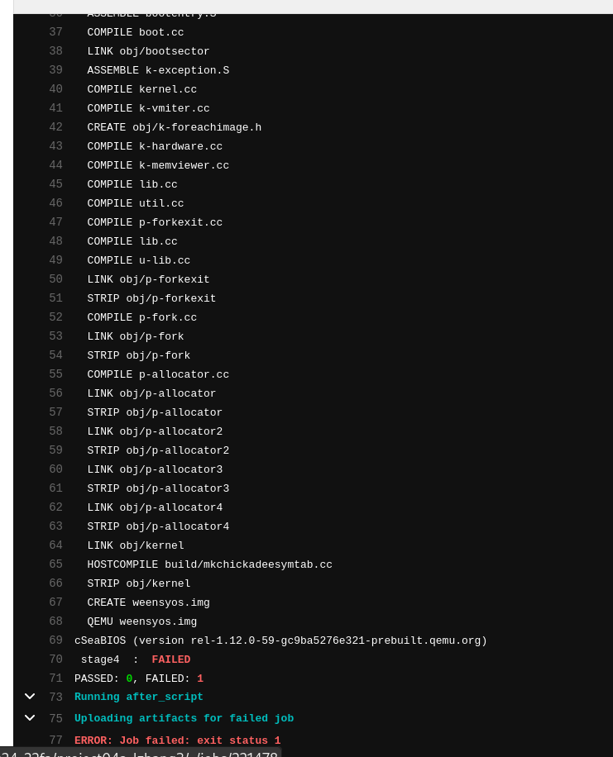Click the red FAILED text on stage4 line

pos(170,659)
